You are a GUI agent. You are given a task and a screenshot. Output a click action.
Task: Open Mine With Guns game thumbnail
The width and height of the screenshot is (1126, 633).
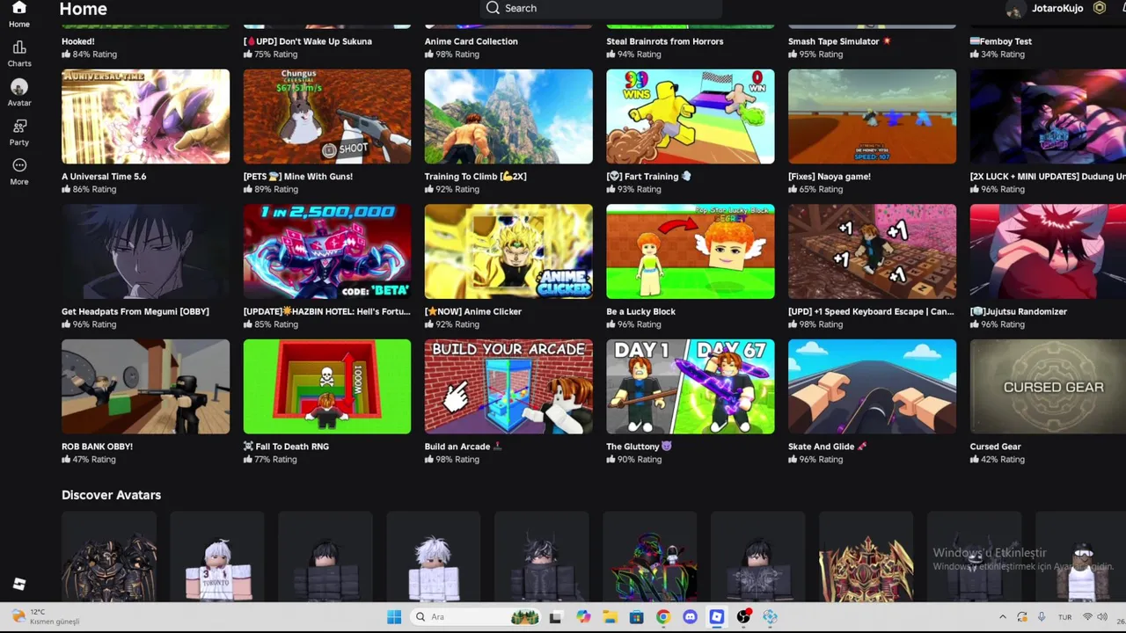(327, 116)
